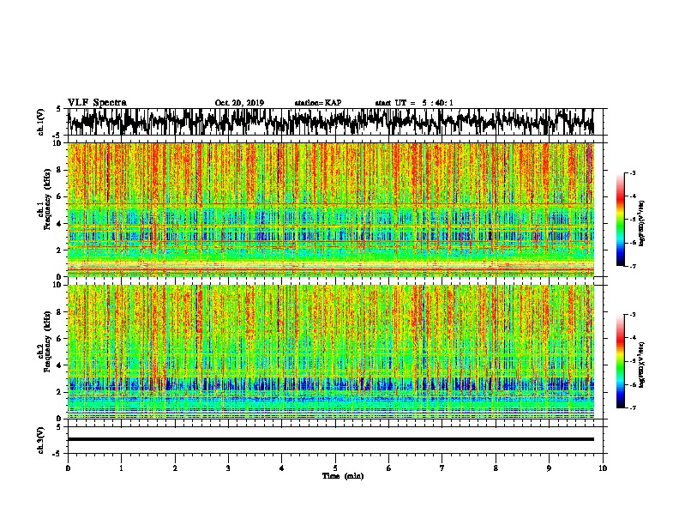Click the "VLF Spectra" plot title
Image resolution: width=679 pixels, height=525 pixels.
[97, 102]
